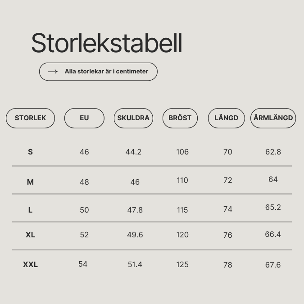The image size is (304, 304).
Task: Click the BRÖST column header
Action: (180, 118)
